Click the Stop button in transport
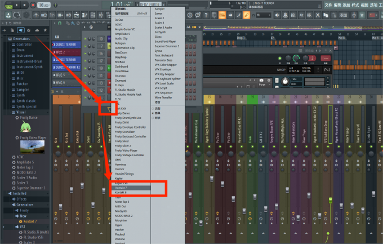Screen dimensions: 383x244 24,5
